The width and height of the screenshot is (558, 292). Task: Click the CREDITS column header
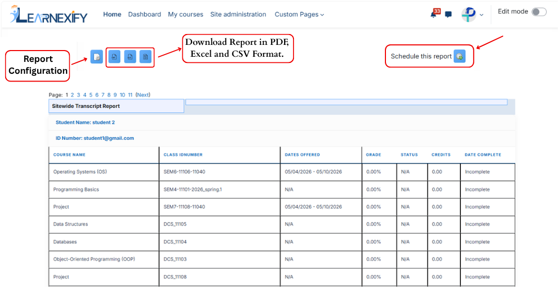(x=441, y=155)
